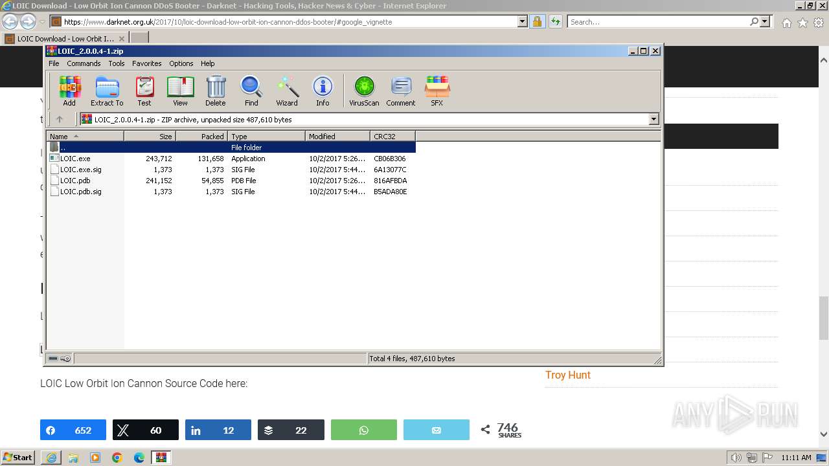
Task: Open the Wizard wand icon
Action: tap(287, 91)
